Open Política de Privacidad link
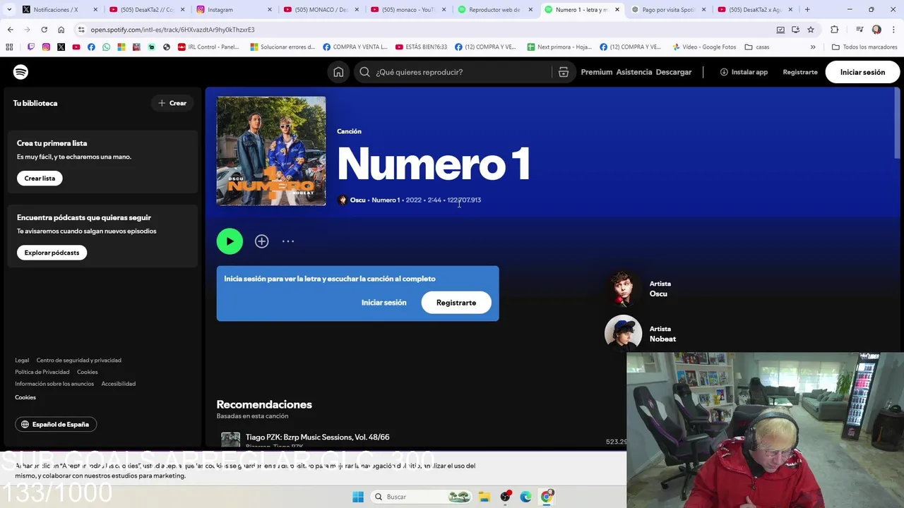This screenshot has width=904, height=508. click(x=42, y=372)
